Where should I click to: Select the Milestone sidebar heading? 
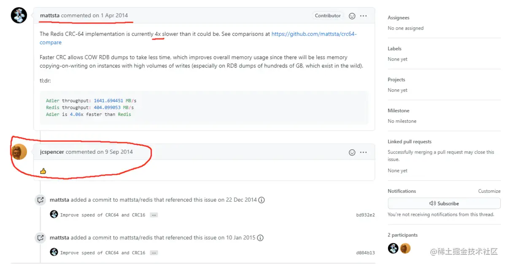pyautogui.click(x=398, y=111)
